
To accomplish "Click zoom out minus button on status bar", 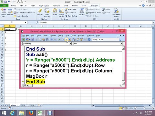I will pos(136,108).
